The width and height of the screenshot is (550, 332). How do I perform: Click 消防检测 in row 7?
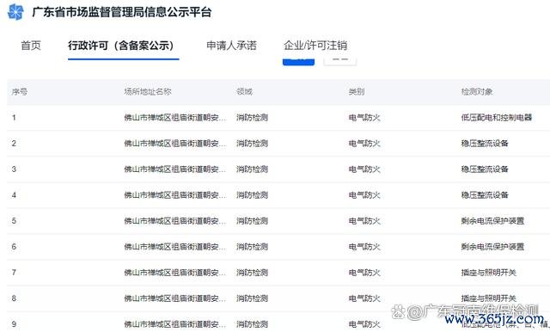coord(252,273)
